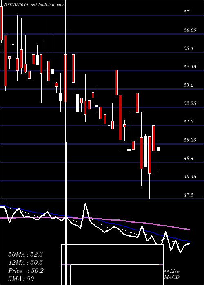Select the 47.5 price axis label

click(188, 195)
